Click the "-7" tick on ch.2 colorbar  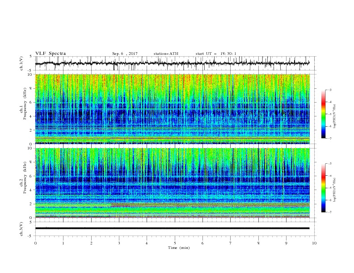329,212
